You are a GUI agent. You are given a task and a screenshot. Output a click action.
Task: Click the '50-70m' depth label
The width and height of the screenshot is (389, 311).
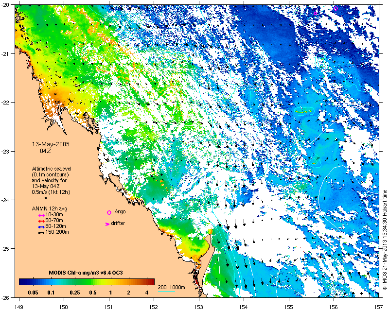(54, 220)
